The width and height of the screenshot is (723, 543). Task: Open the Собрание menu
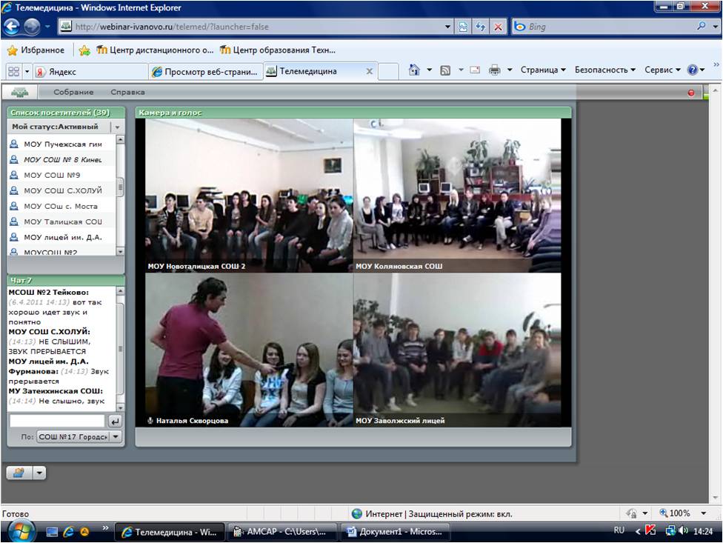click(73, 92)
